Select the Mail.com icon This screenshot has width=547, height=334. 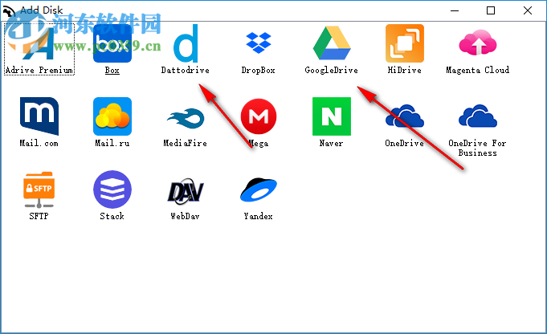click(39, 116)
